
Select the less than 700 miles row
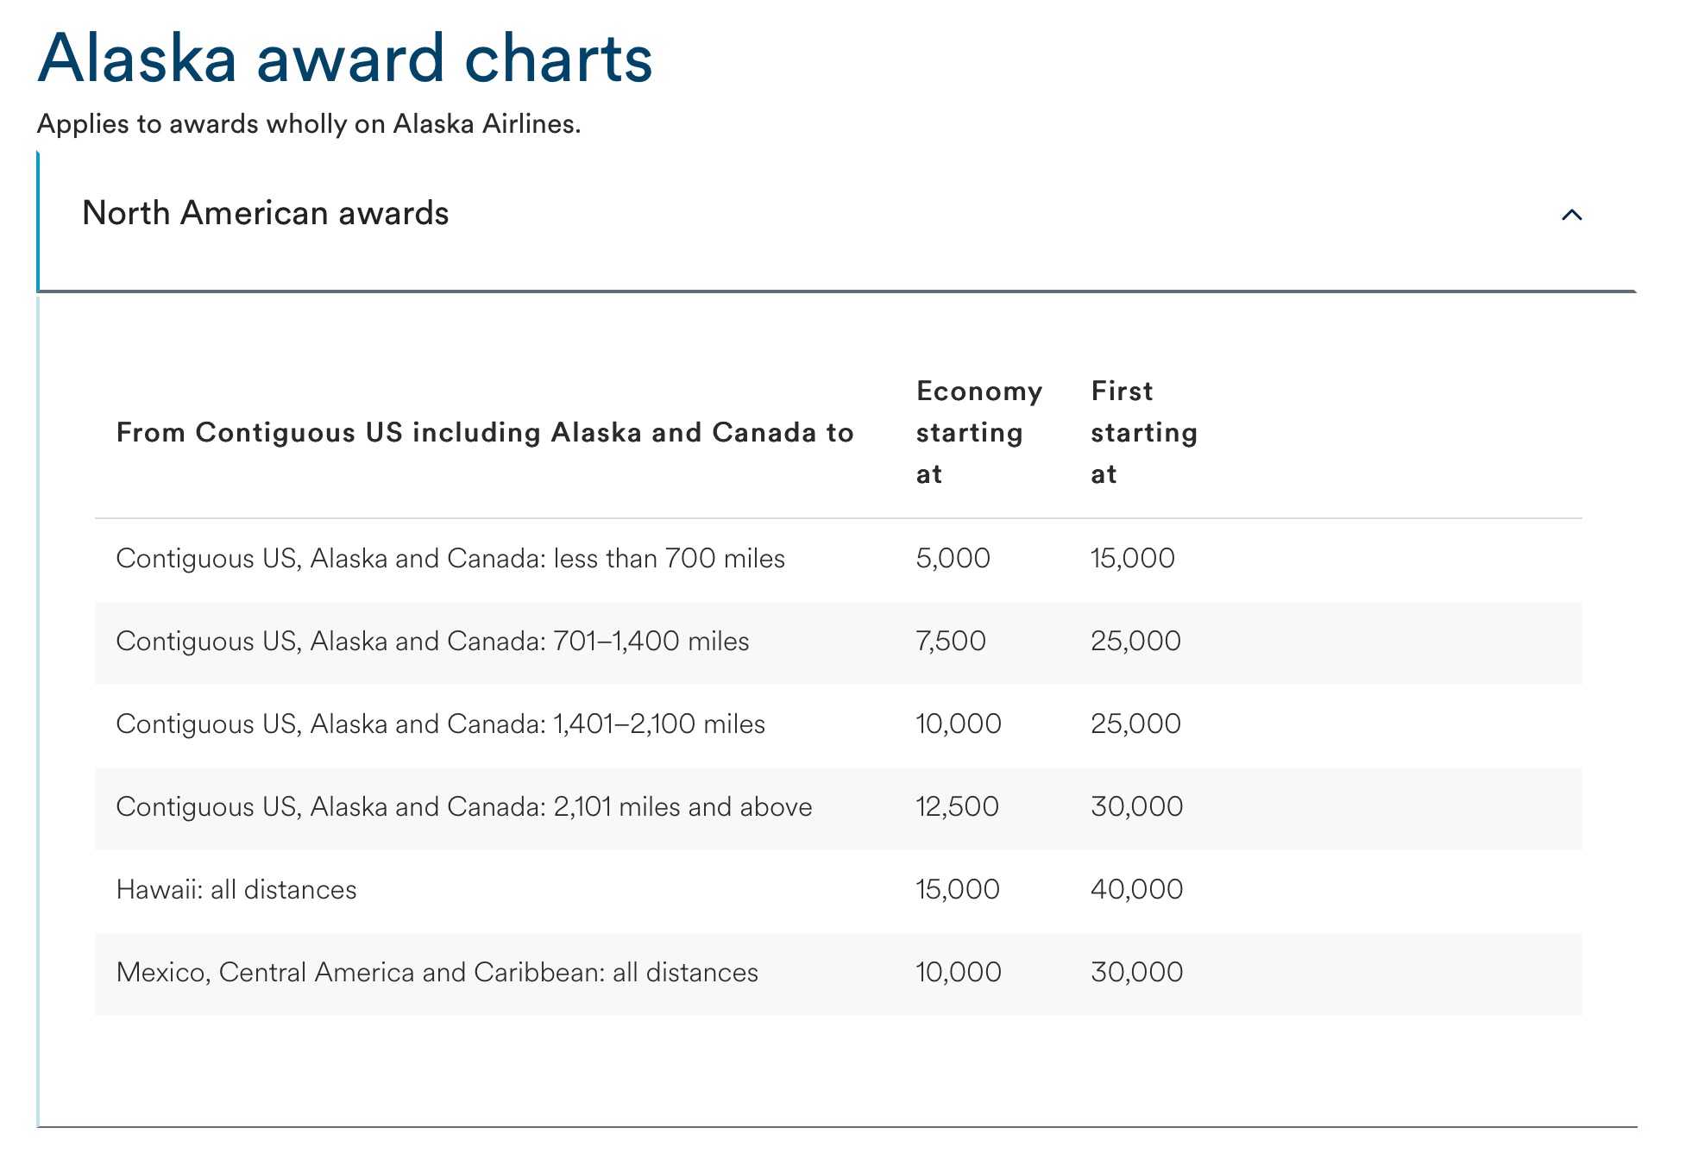coord(451,558)
